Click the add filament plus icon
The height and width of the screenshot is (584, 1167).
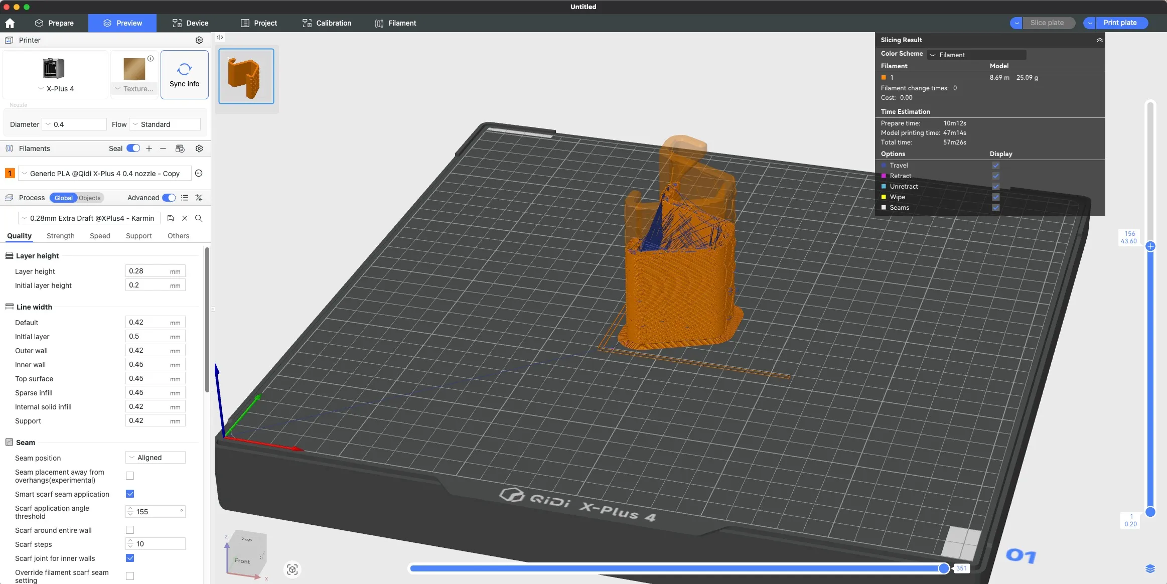(149, 149)
